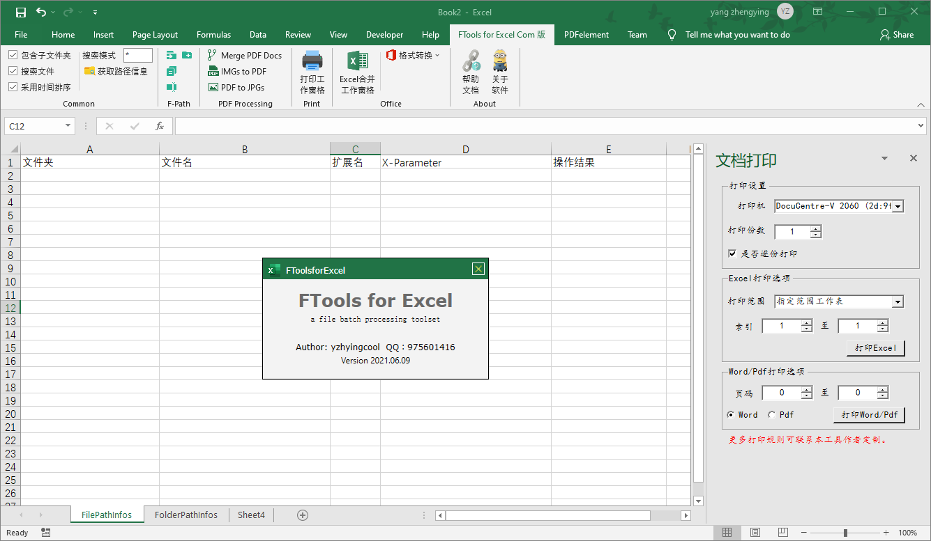The width and height of the screenshot is (931, 541).
Task: Click PDF to JPGs icon
Action: point(213,87)
